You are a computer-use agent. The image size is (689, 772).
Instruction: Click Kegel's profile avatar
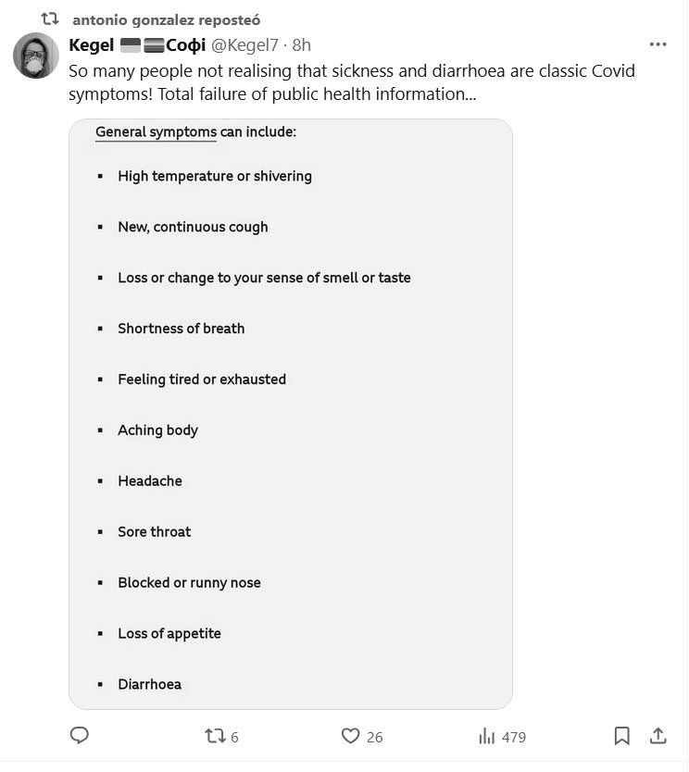tap(36, 56)
